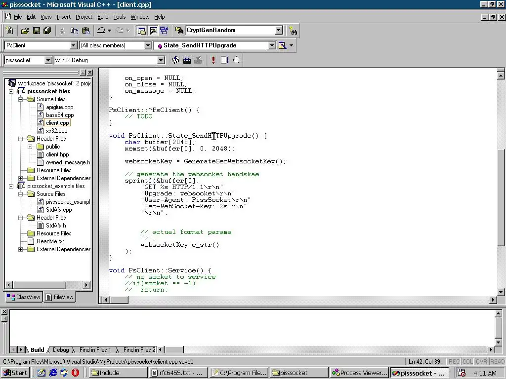This screenshot has height=379, width=506.
Task: Switch to the Include folder taskbar window
Action: pos(118,373)
